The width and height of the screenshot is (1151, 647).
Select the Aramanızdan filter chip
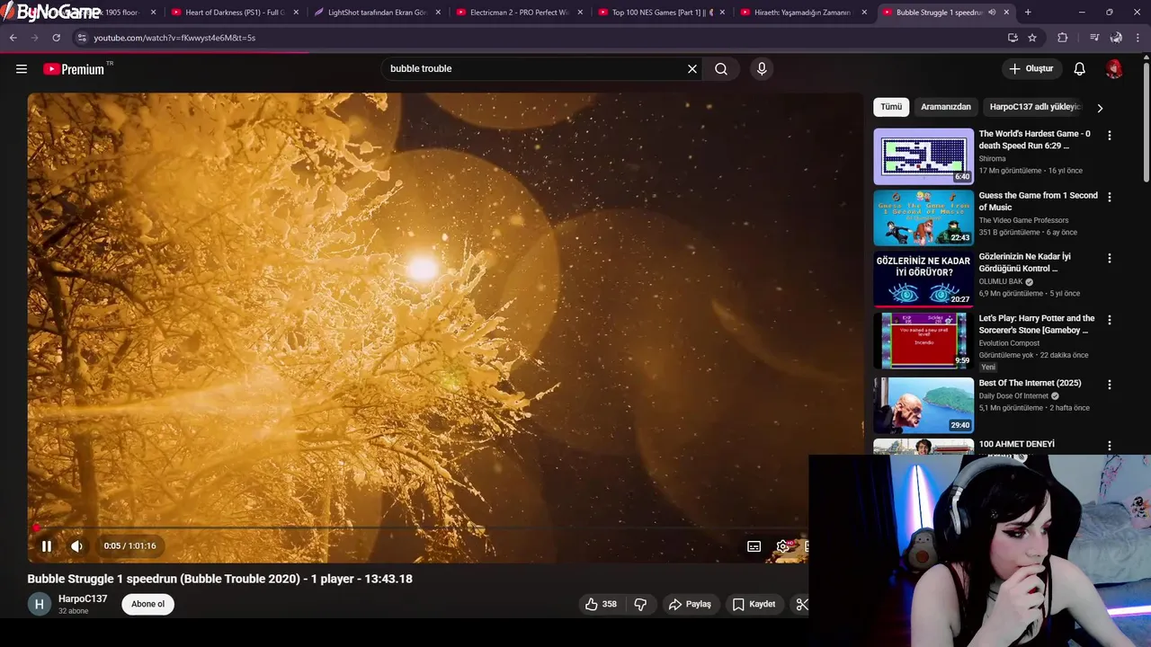click(946, 107)
